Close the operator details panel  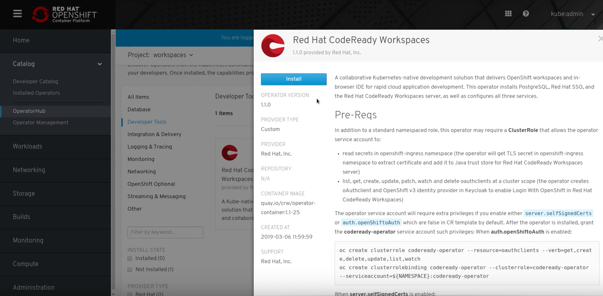point(600,39)
